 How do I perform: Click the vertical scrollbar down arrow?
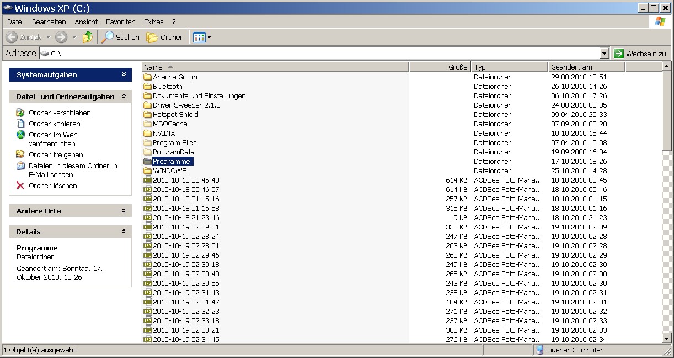[x=667, y=338]
